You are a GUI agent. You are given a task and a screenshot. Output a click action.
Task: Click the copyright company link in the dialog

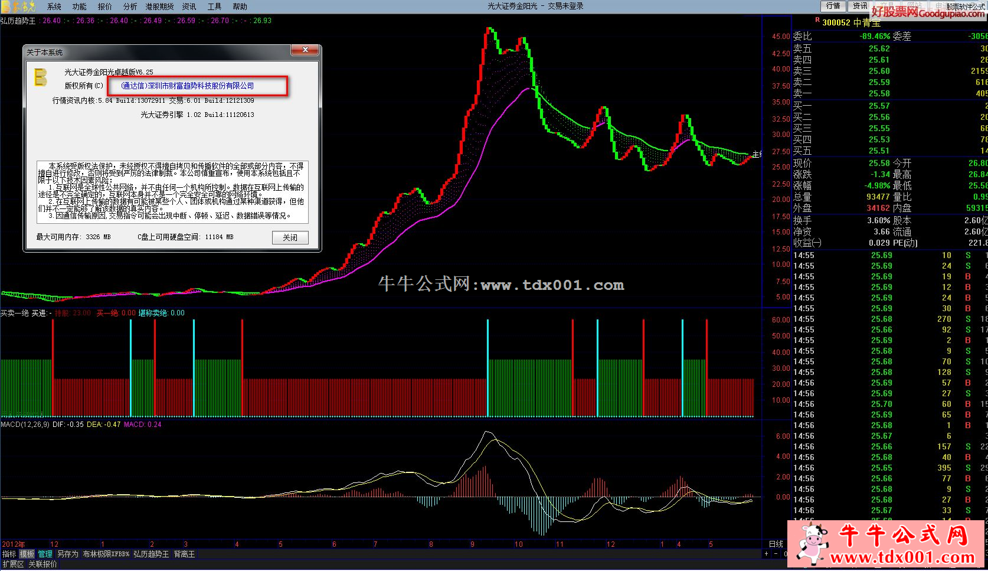[x=187, y=86]
